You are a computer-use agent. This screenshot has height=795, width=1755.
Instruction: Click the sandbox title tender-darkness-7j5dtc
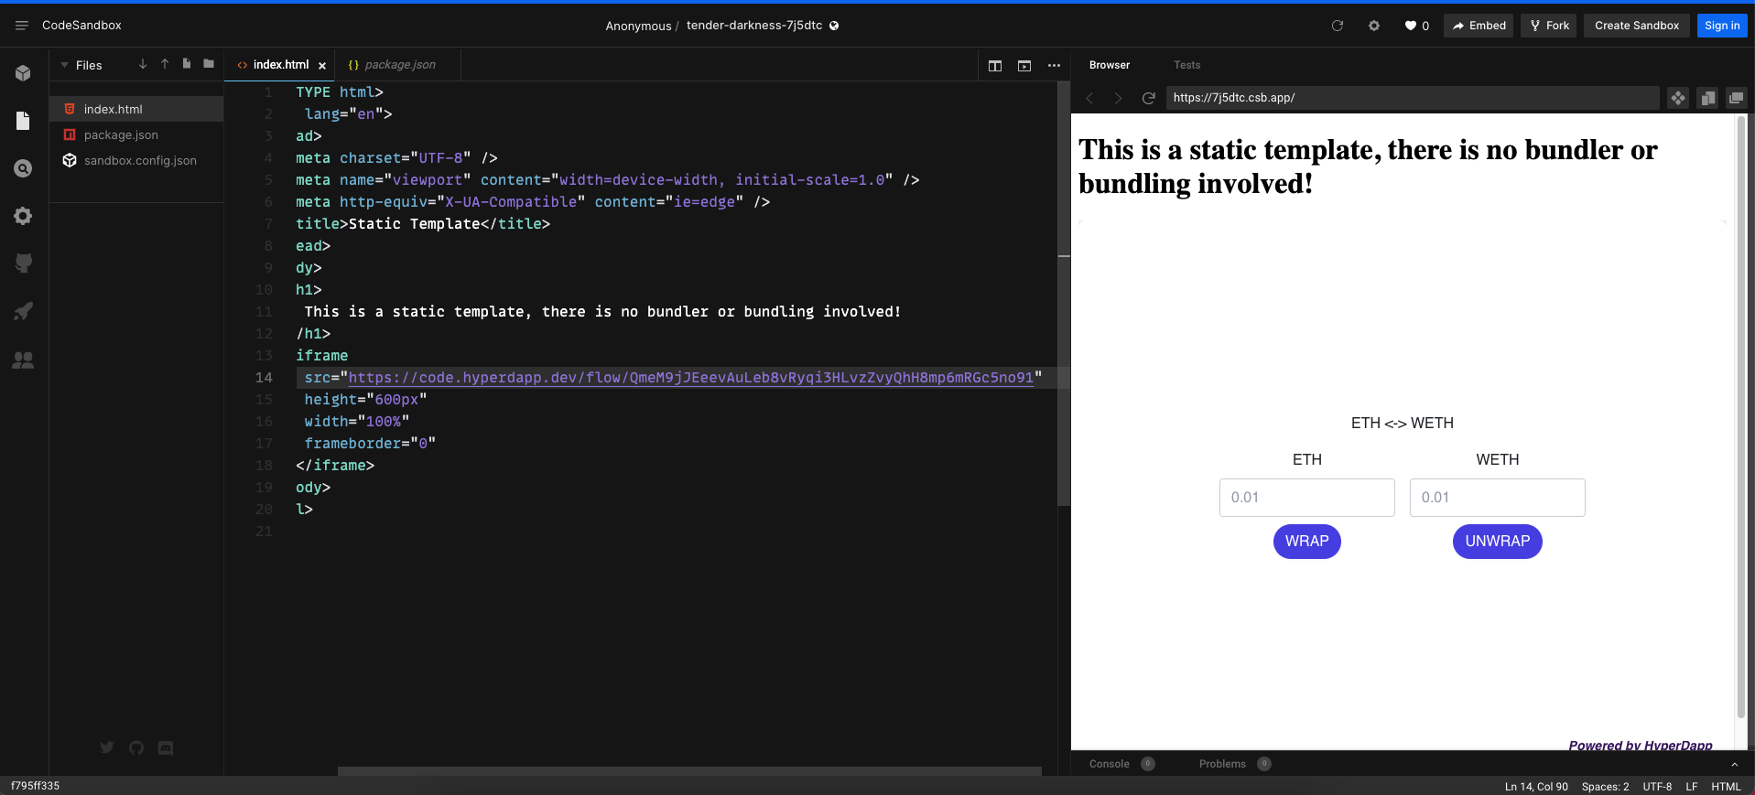754,26
